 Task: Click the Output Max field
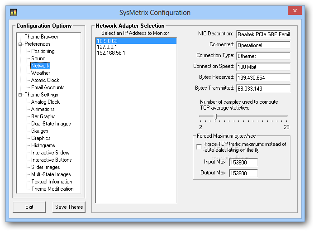pos(243,173)
